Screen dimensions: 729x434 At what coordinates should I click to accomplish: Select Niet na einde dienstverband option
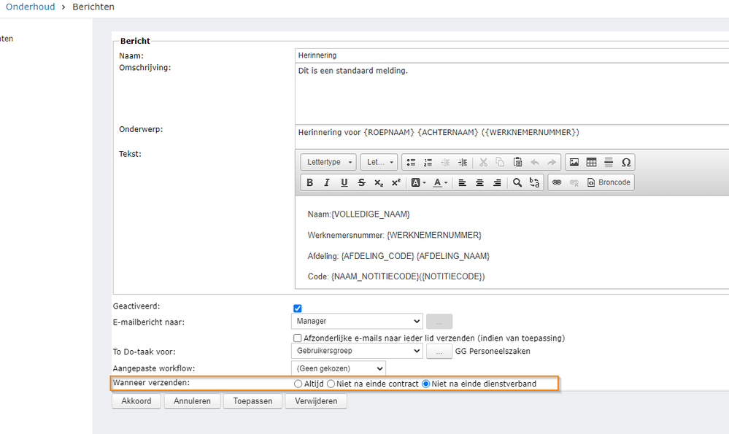[x=426, y=384]
